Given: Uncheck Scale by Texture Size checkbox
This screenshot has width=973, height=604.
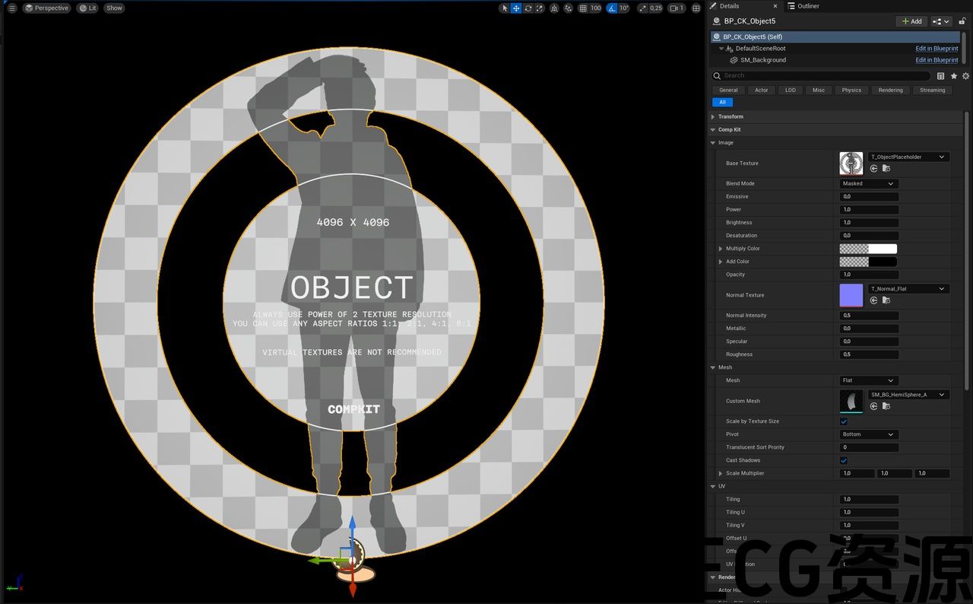Looking at the screenshot, I should point(844,421).
